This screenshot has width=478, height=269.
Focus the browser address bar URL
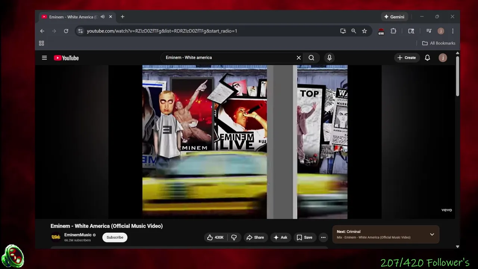point(162,31)
